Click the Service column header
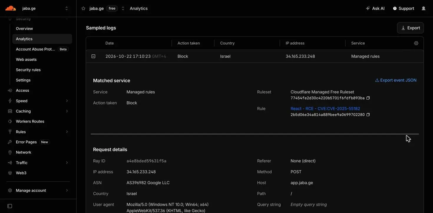 coord(358,43)
